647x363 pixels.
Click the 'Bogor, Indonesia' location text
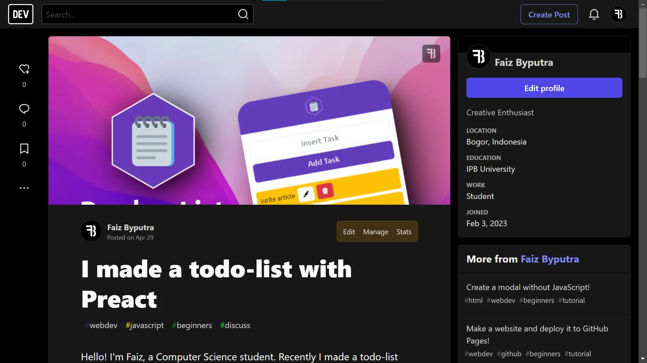point(496,142)
